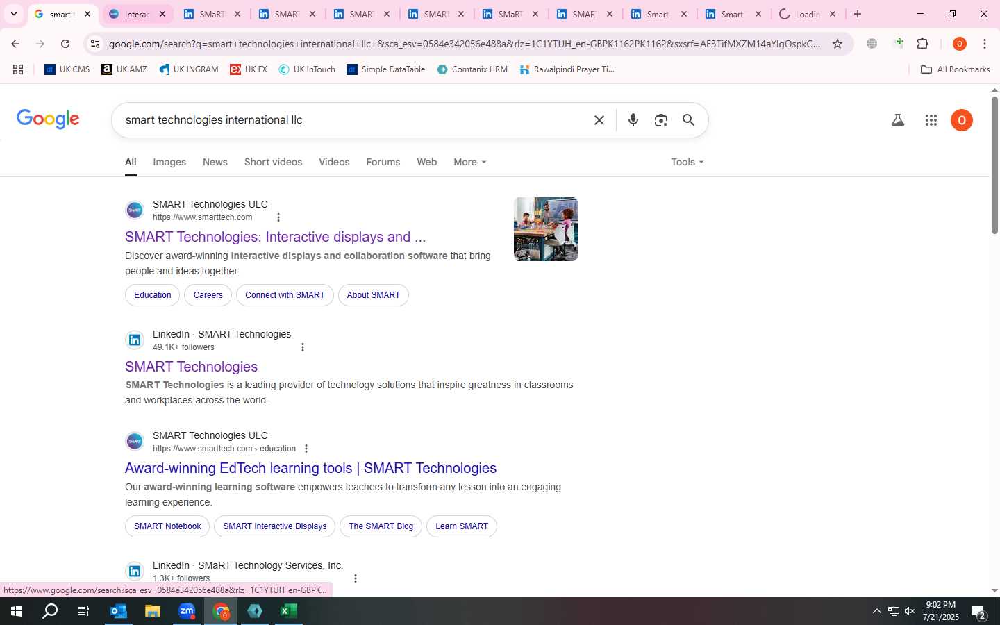Select the Images search tab

point(169,162)
